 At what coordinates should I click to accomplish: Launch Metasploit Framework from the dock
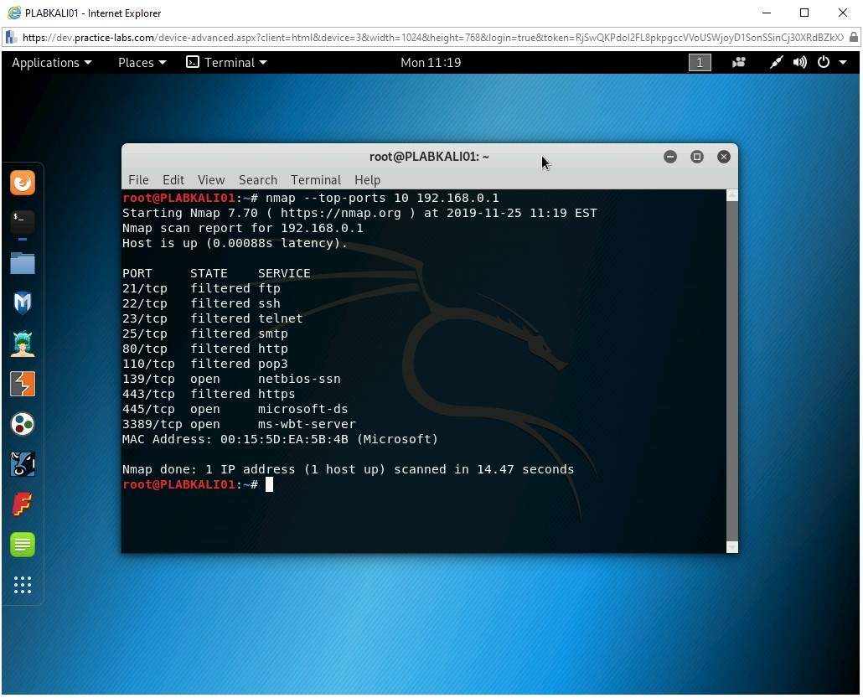(23, 302)
